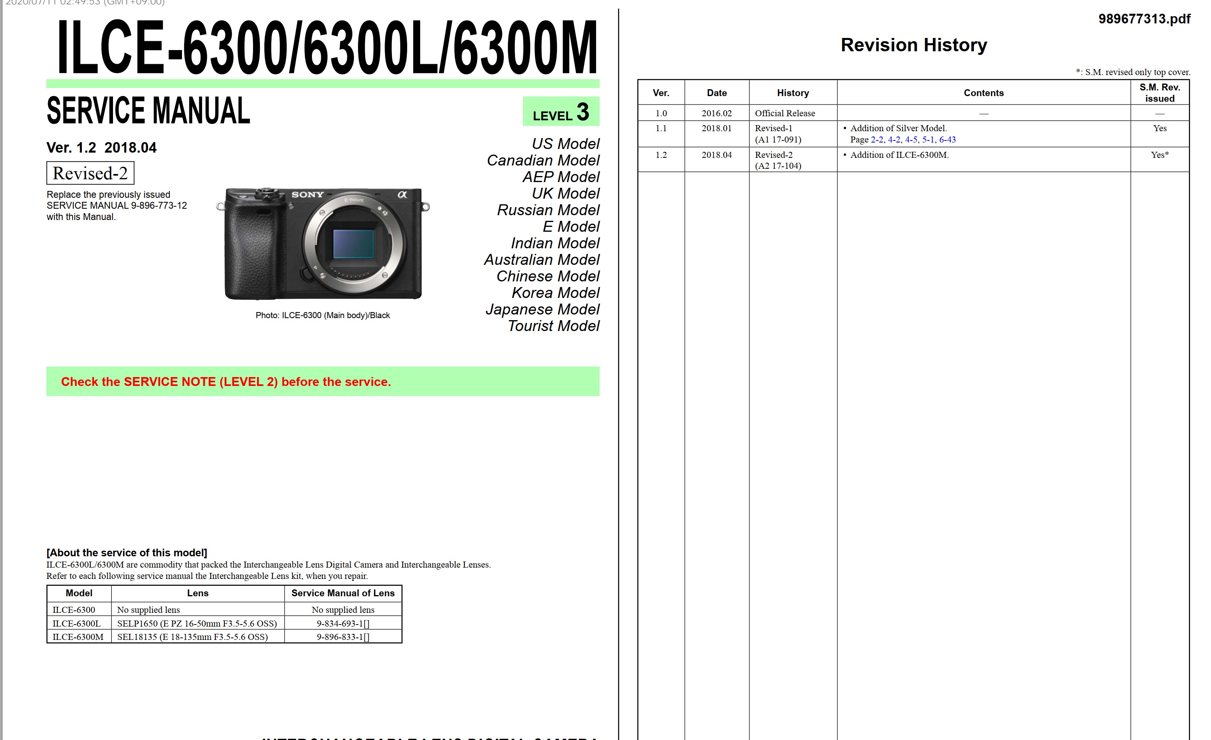This screenshot has width=1211, height=740.
Task: Open the page 2-2 link
Action: (876, 140)
